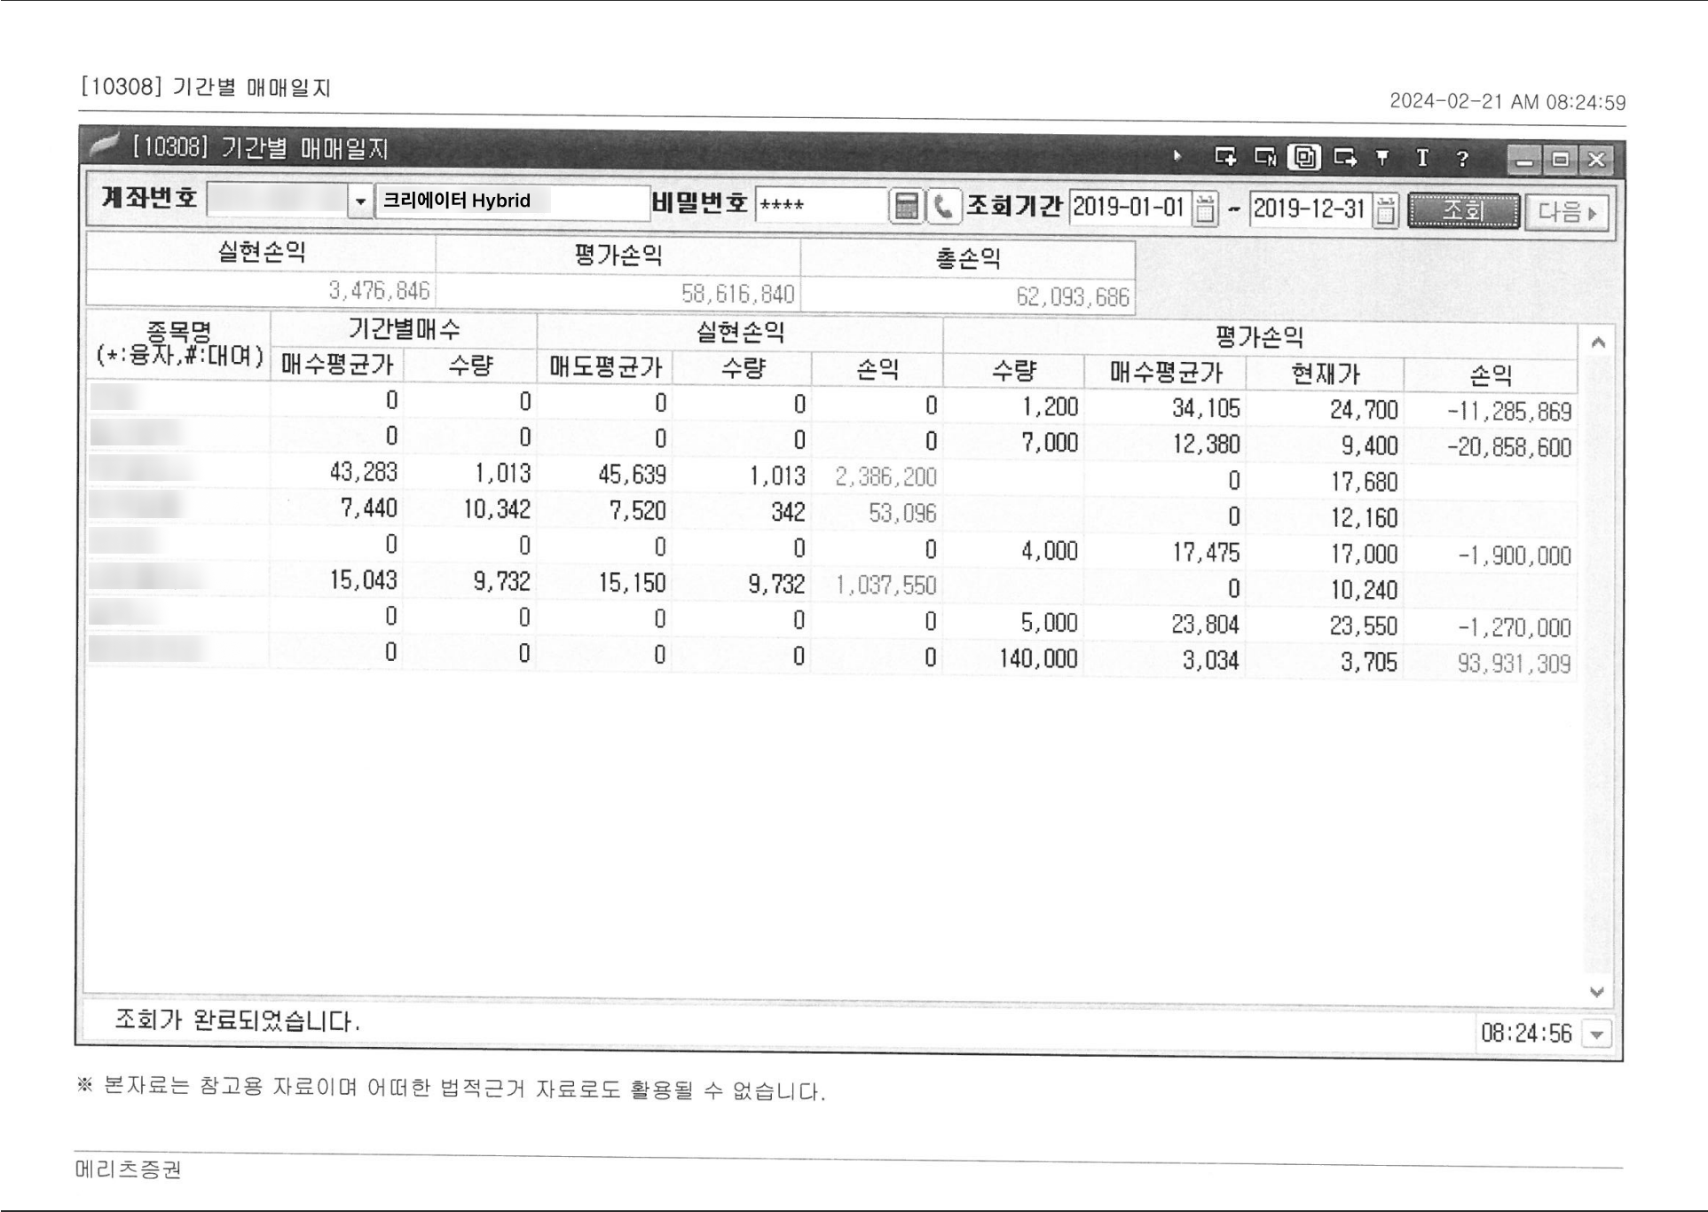Click 평가손익 group header above 현재가
Screen dimensions: 1708x1212
pyautogui.click(x=1259, y=337)
